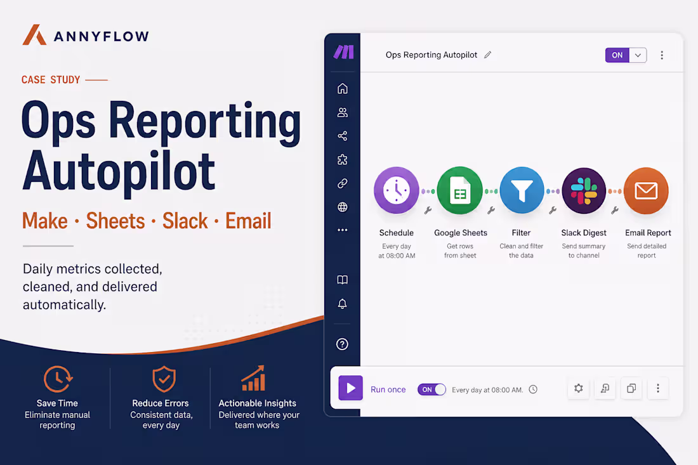Click the Ops Reporting Autopilot scenario title
The height and width of the screenshot is (465, 698).
(x=431, y=55)
